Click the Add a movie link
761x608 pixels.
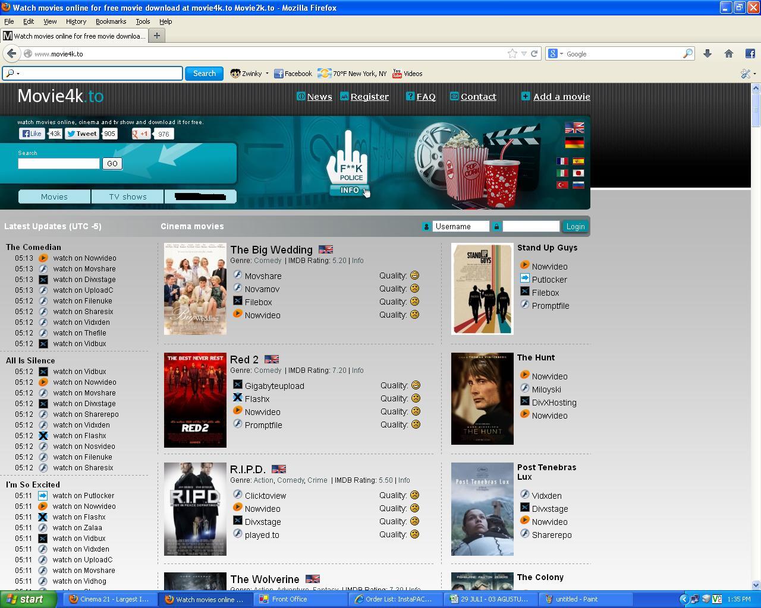click(x=561, y=97)
